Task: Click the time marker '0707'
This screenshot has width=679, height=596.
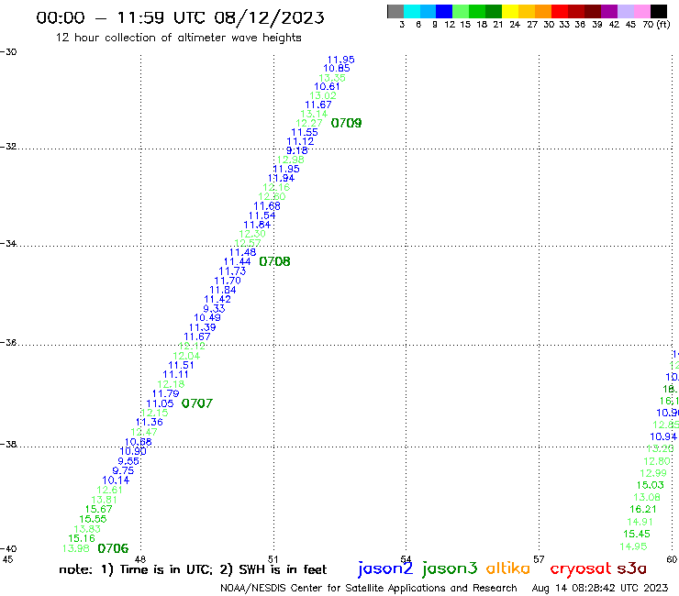Action: 197,403
